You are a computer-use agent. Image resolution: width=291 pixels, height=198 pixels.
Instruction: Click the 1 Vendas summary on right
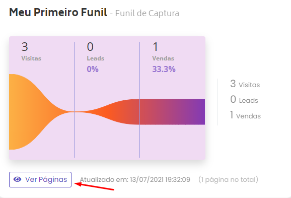[245, 115]
